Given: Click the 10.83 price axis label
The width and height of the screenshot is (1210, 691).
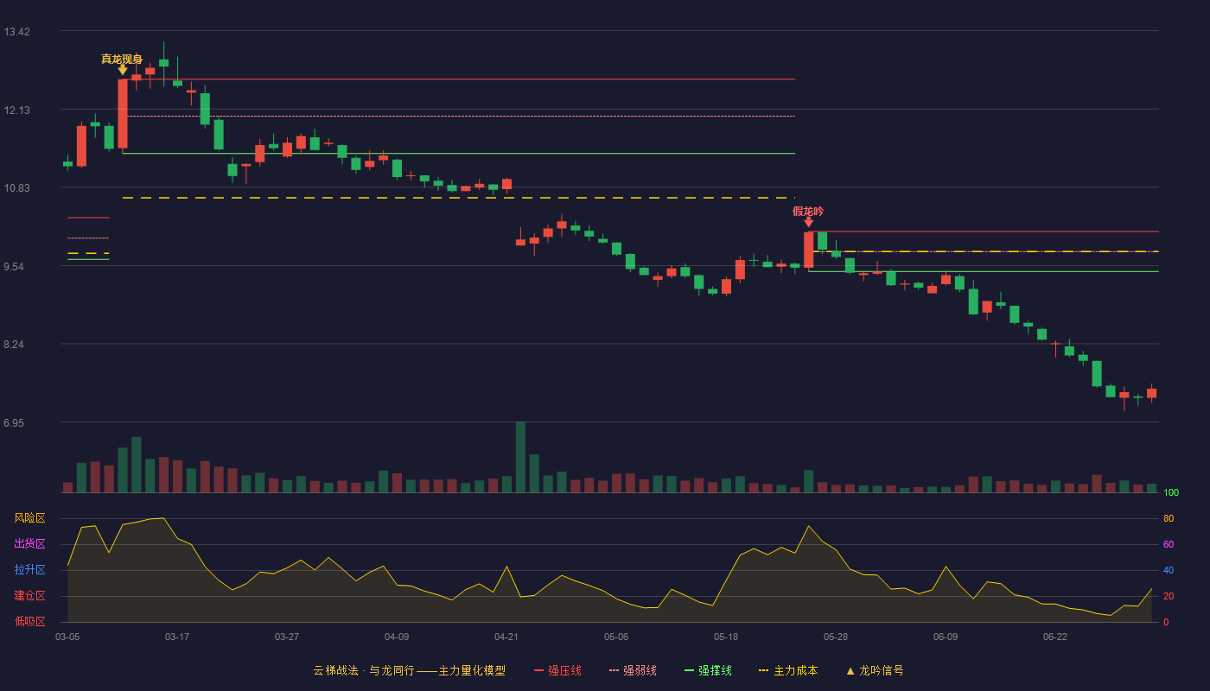Looking at the screenshot, I should coord(16,188).
